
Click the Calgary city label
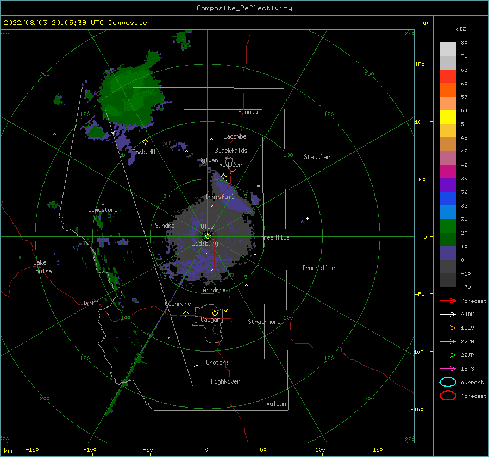point(212,320)
